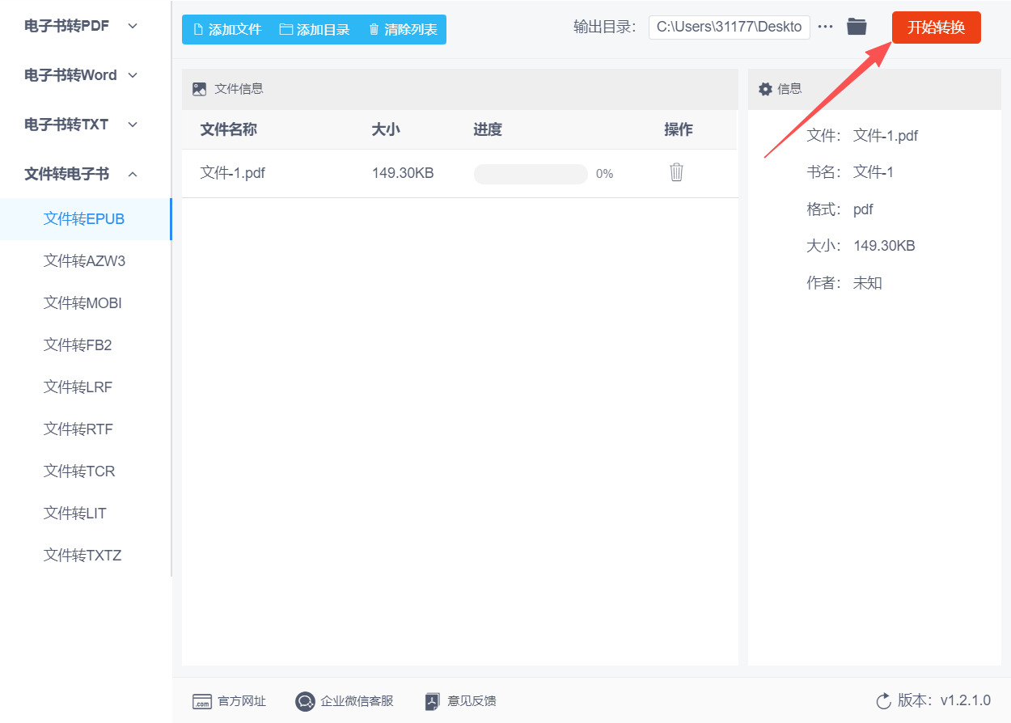Click the trash icon for 文件-1.pdf
Screen dimensions: 1011x723
pyautogui.click(x=677, y=172)
